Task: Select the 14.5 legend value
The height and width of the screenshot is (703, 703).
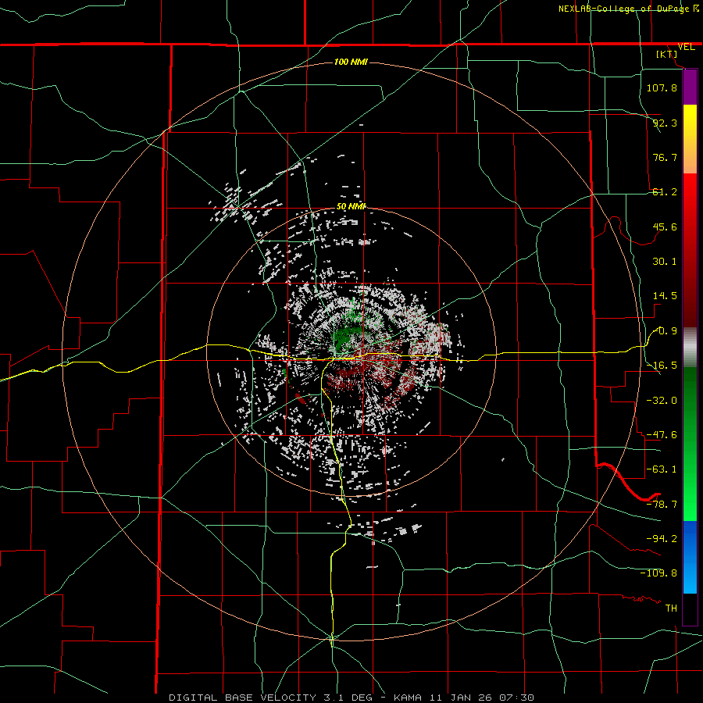Action: click(x=665, y=296)
